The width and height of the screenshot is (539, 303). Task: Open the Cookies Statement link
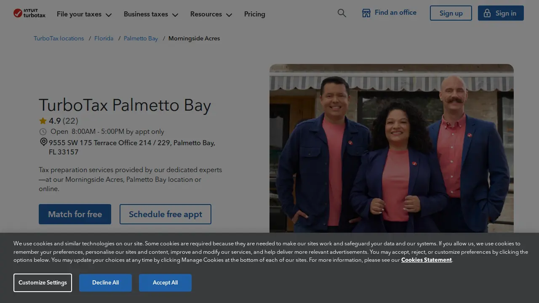pos(427,260)
